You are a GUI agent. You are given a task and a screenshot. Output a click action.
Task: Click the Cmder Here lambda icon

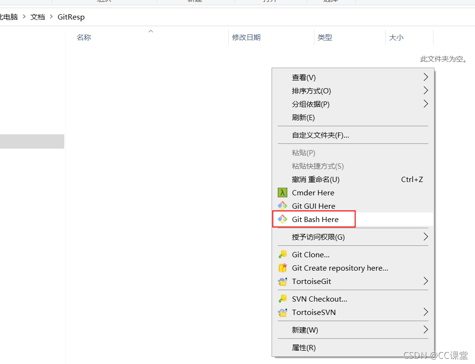click(283, 192)
